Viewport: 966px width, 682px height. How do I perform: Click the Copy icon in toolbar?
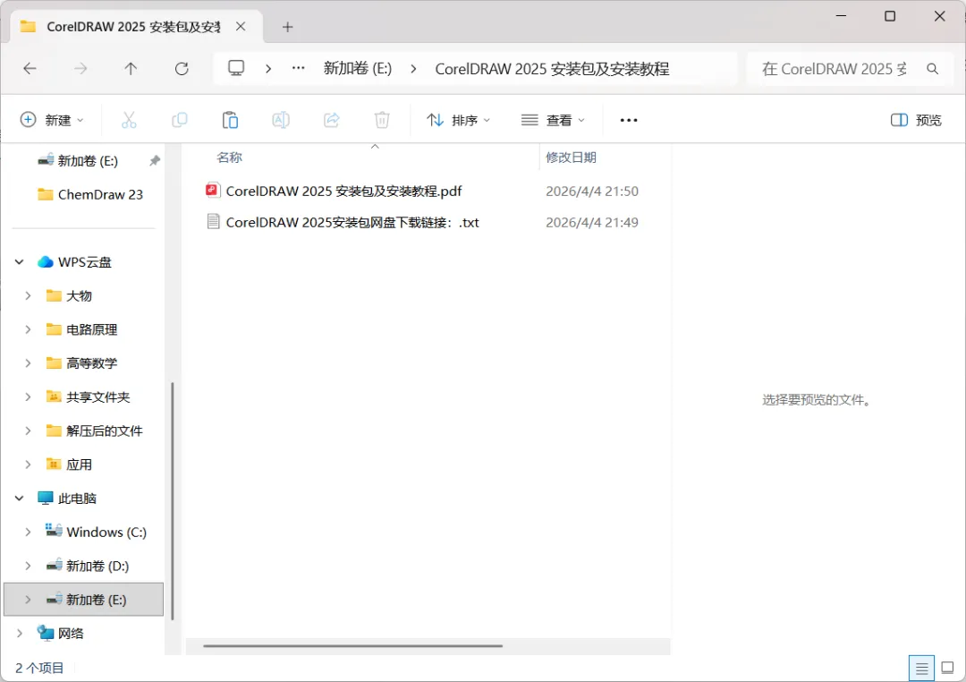pyautogui.click(x=179, y=120)
